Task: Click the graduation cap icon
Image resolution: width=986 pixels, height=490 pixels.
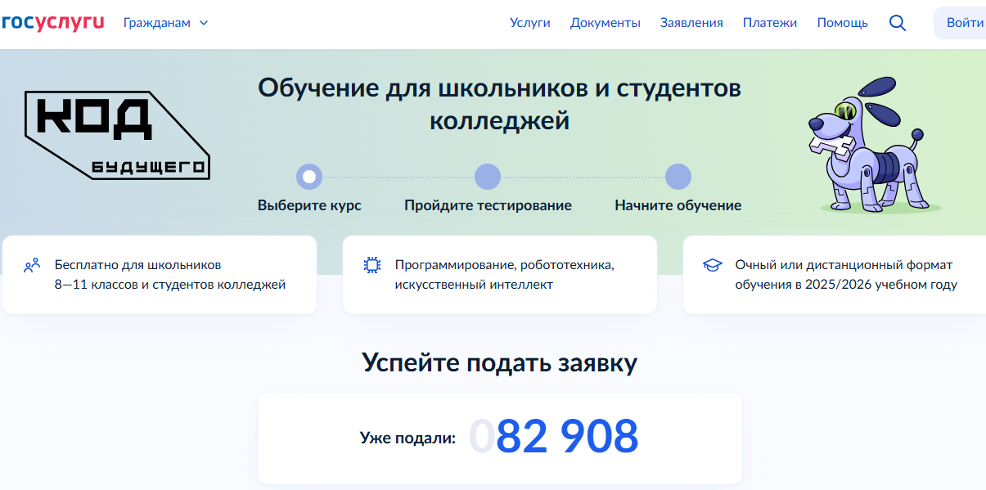Action: click(713, 265)
